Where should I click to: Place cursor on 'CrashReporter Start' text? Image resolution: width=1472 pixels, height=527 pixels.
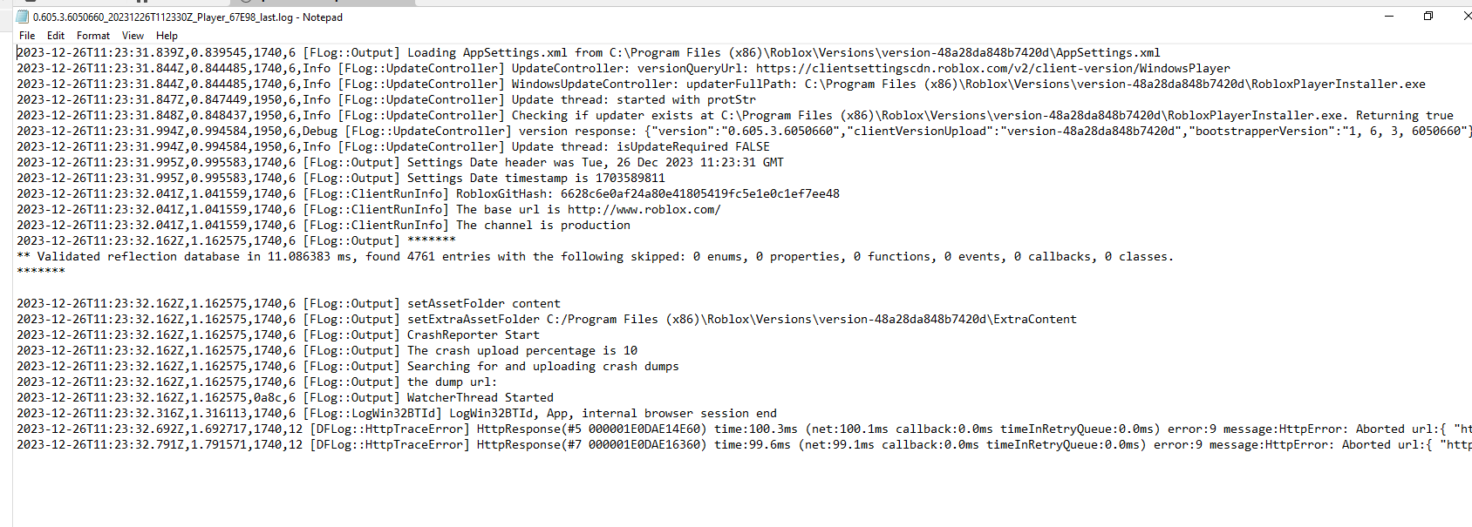click(x=473, y=335)
